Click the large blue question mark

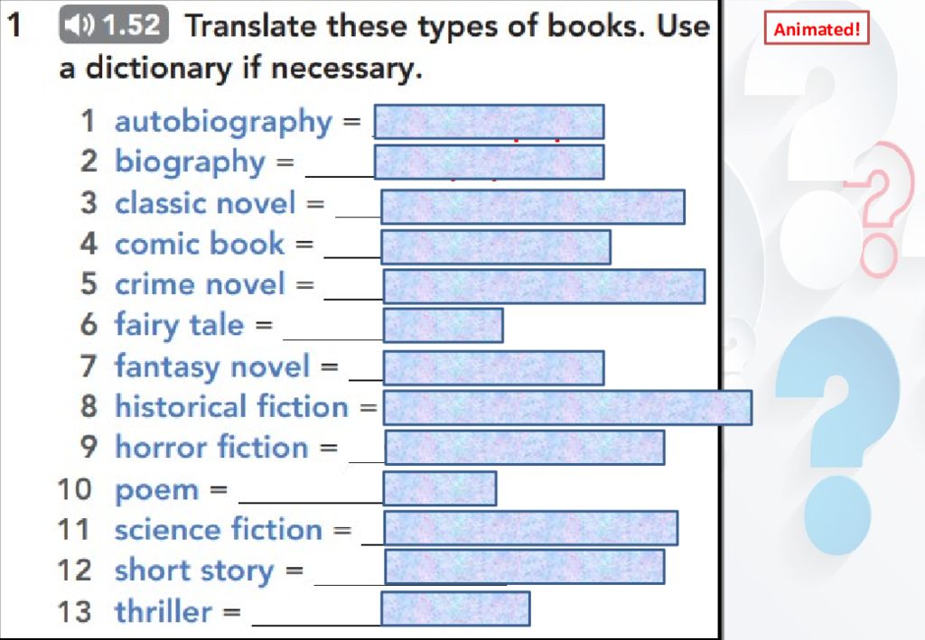pyautogui.click(x=837, y=436)
